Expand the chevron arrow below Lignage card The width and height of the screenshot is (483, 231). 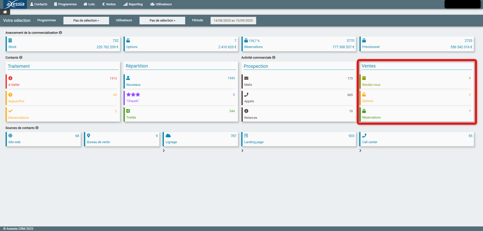[164, 151]
